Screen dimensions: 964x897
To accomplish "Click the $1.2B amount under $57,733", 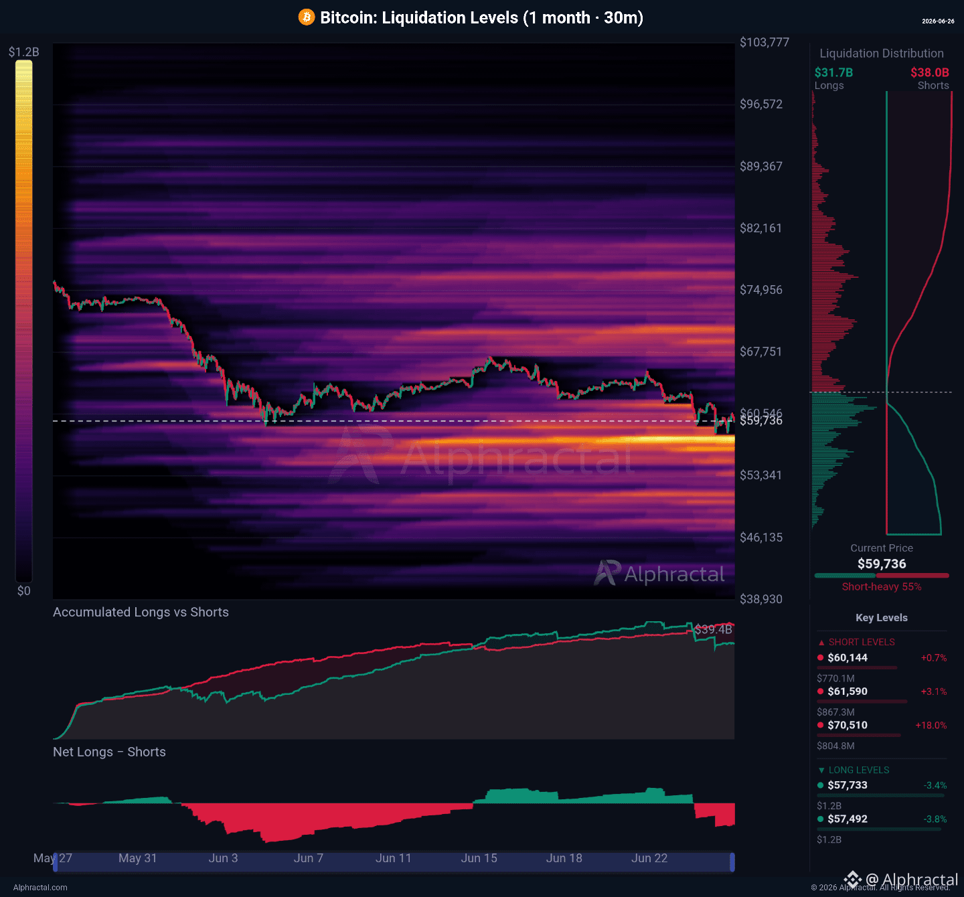I will [829, 806].
